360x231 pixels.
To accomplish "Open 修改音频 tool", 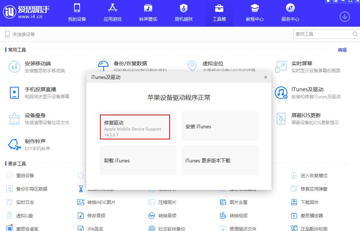I will coord(91,215).
